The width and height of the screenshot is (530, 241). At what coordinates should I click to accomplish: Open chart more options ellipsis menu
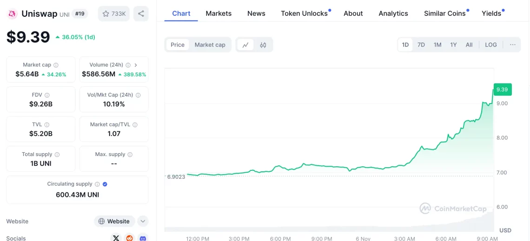pyautogui.click(x=512, y=45)
